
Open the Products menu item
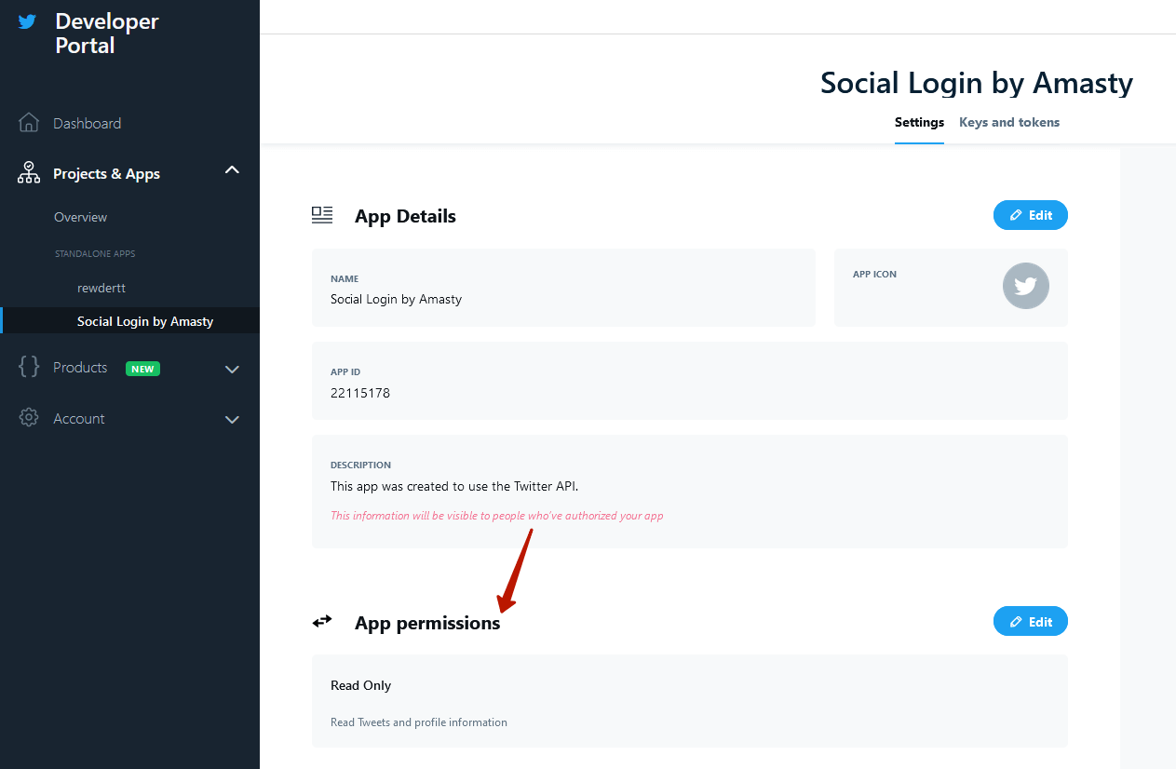(80, 368)
